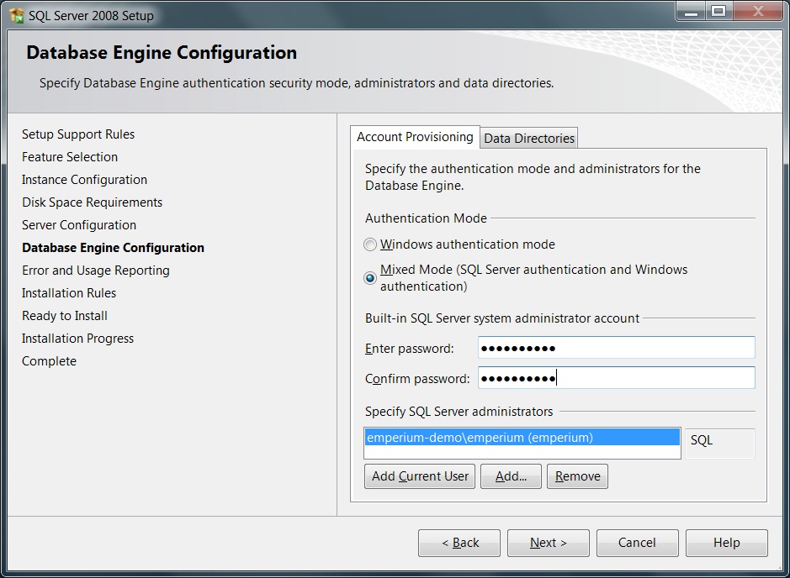Remove the selected SQL Server administrator
790x578 pixels.
(577, 476)
